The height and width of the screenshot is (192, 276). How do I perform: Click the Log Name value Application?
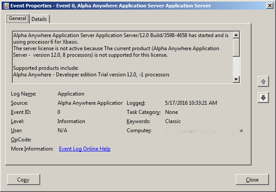(71, 94)
